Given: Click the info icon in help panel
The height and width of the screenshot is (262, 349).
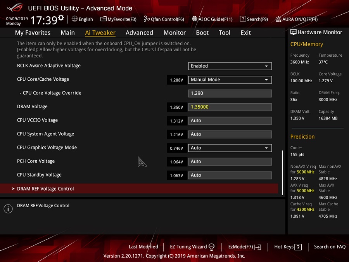Looking at the screenshot, I should coord(8,209).
